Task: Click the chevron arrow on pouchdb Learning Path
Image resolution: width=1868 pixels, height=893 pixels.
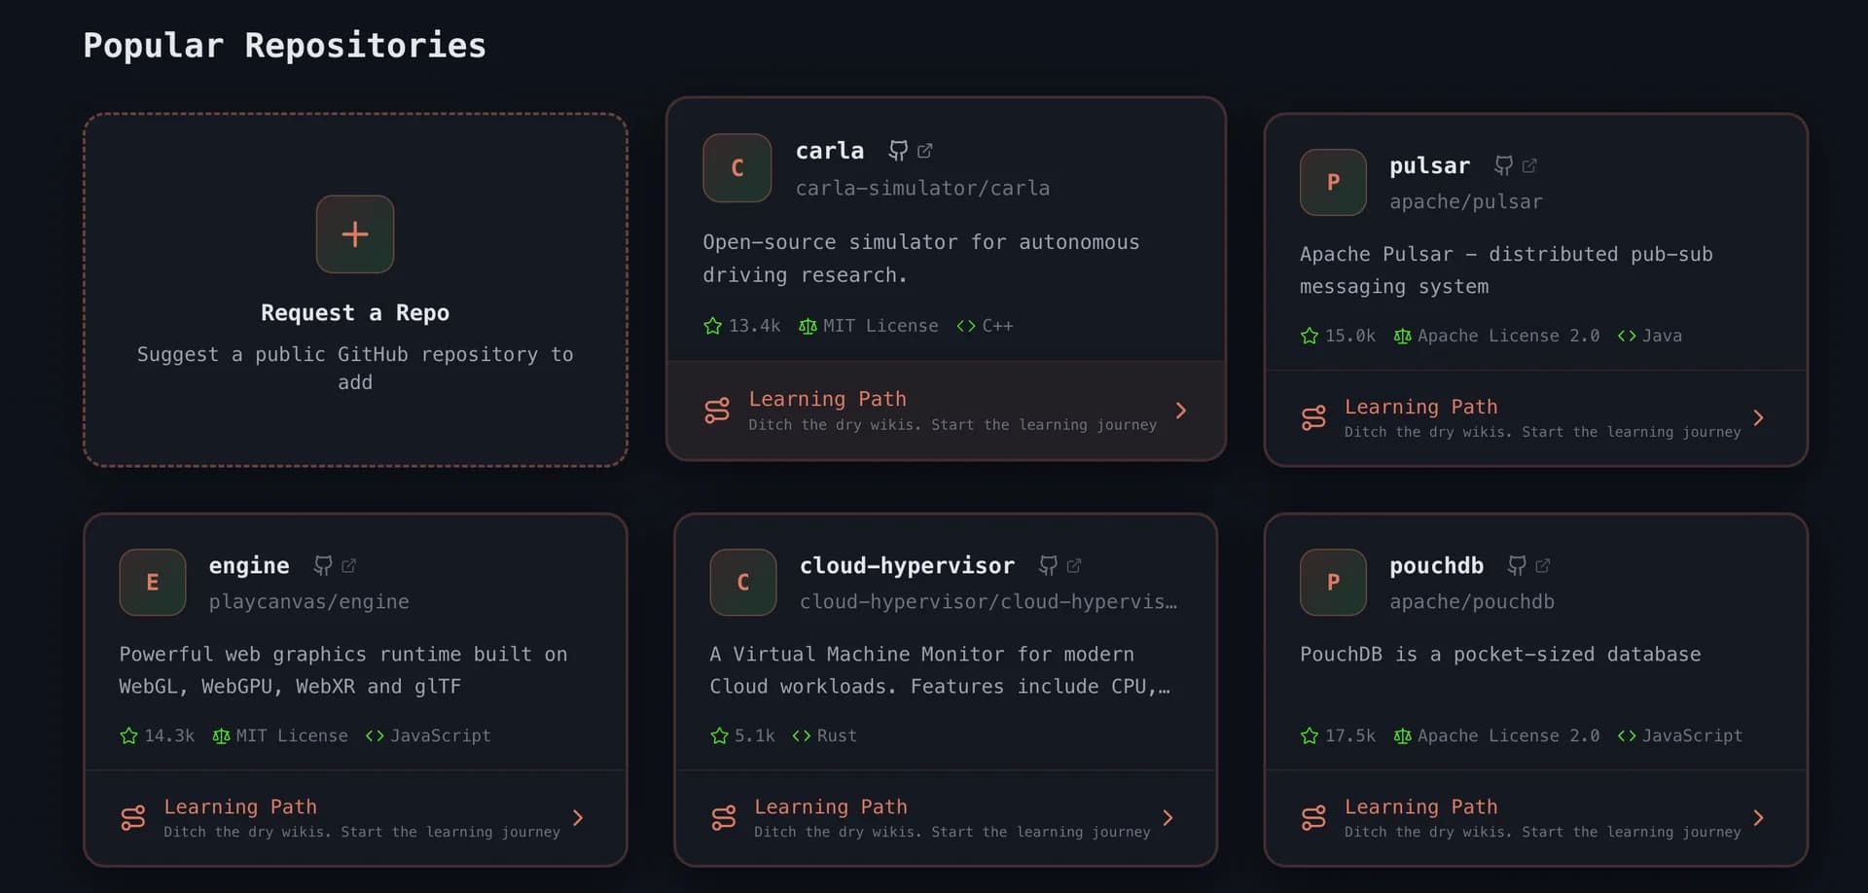Action: click(1759, 818)
